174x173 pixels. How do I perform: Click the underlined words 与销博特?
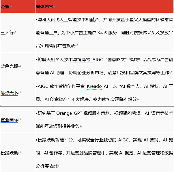pos(81,59)
